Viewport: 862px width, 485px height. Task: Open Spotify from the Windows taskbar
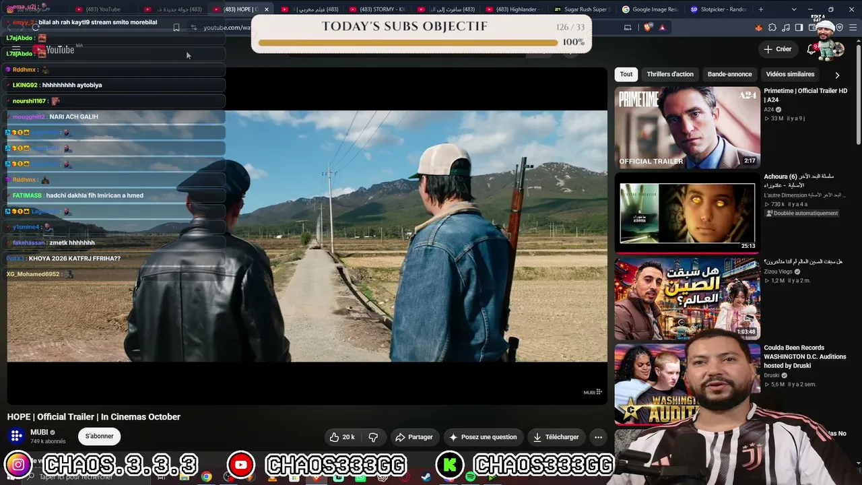[x=471, y=477]
